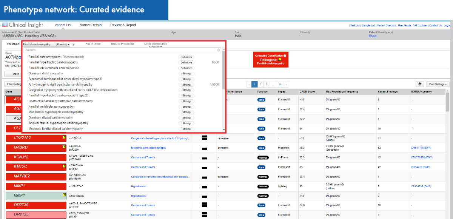Select Familial cardiomyopathy (Recommended) from the list

point(56,57)
